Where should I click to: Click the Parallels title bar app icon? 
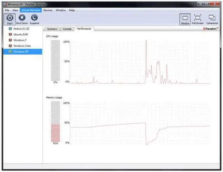(6, 5)
